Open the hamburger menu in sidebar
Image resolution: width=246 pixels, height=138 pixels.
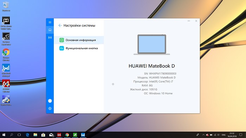(x=50, y=22)
